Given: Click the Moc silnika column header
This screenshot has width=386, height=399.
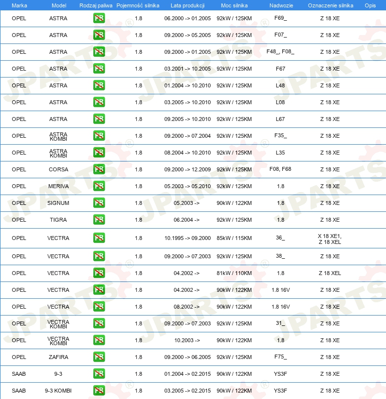Looking at the screenshot, I should tap(234, 5).
